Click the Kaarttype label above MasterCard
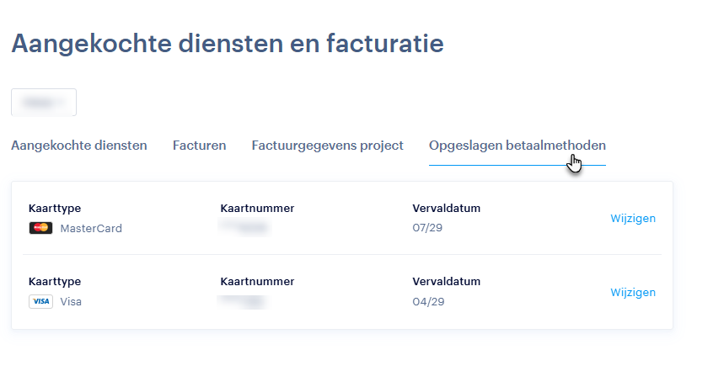 click(x=55, y=209)
